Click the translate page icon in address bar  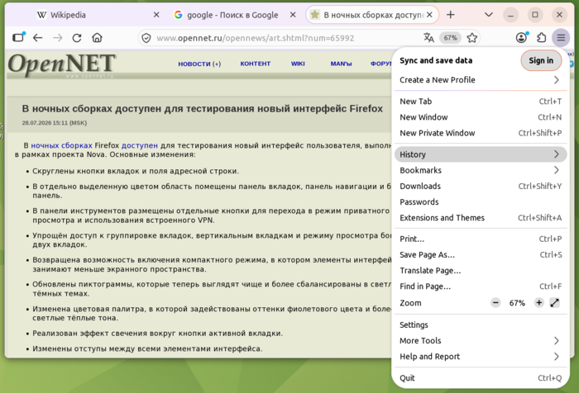point(428,38)
